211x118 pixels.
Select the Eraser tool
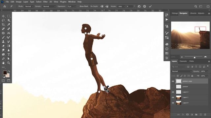[3, 46]
